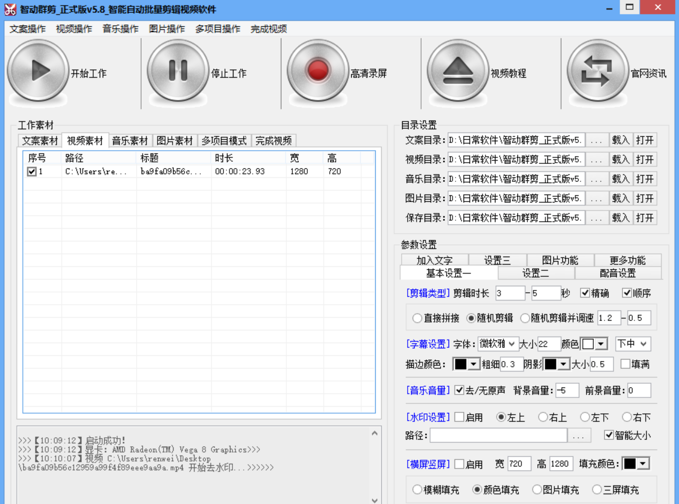This screenshot has width=679, height=504.
Task: Switch to the 音乐素材 tab
Action: (x=130, y=141)
